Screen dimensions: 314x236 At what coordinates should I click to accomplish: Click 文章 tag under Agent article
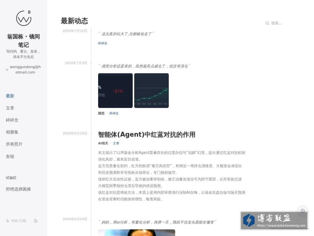116,143
